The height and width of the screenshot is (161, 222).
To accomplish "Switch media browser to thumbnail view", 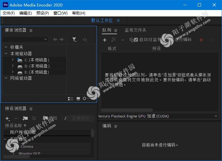I will 78,99.
